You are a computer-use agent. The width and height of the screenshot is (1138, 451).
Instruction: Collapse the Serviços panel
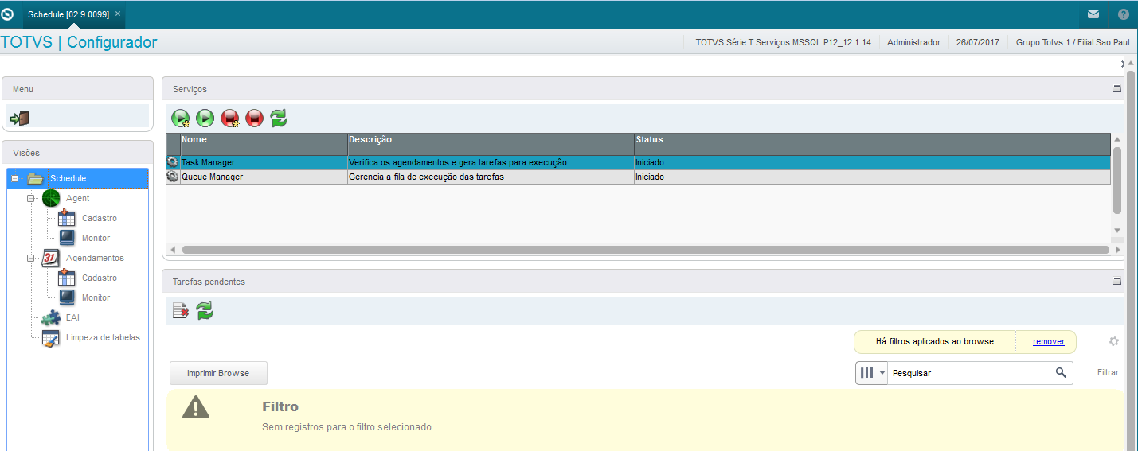coord(1116,89)
